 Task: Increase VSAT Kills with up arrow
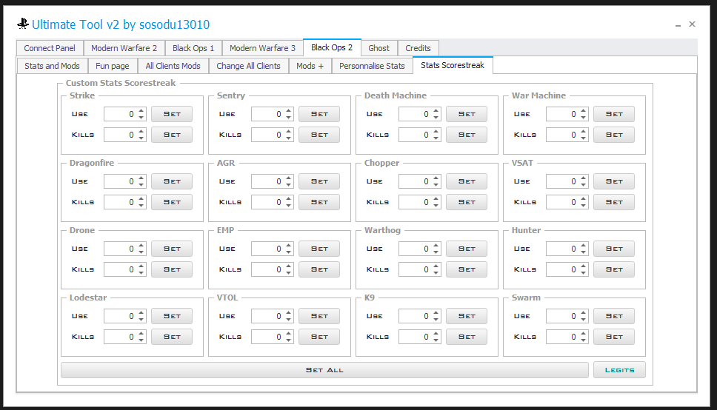584,199
